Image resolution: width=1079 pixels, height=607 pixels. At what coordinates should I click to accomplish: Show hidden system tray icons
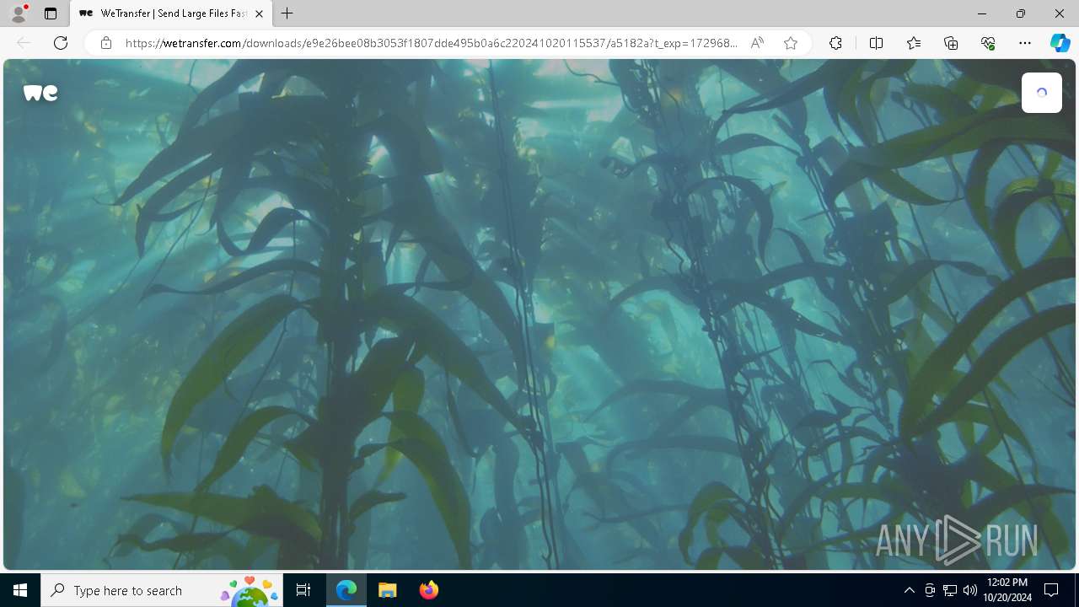(909, 590)
